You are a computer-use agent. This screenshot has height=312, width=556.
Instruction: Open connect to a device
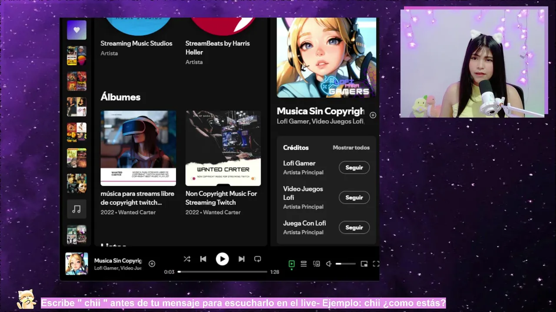(317, 263)
